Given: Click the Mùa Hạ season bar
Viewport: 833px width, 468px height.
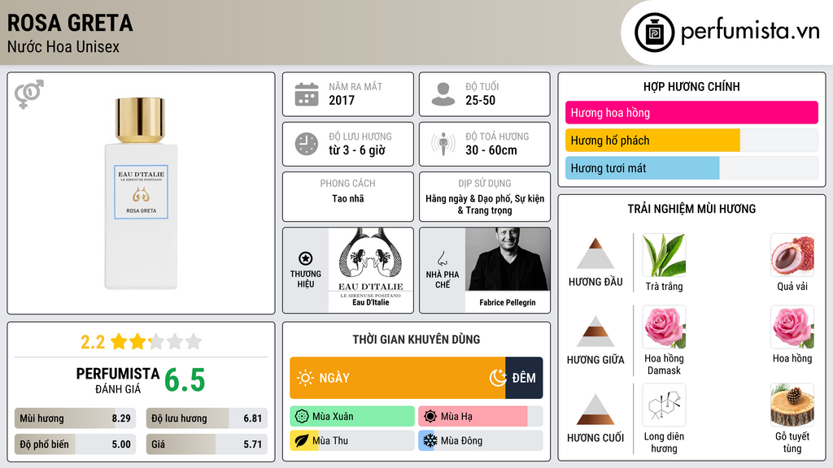Looking at the screenshot, I should click(480, 417).
